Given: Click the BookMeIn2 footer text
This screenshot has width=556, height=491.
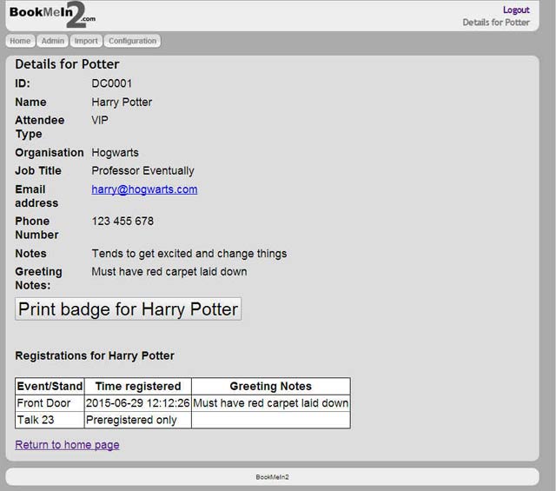Looking at the screenshot, I should click(272, 477).
